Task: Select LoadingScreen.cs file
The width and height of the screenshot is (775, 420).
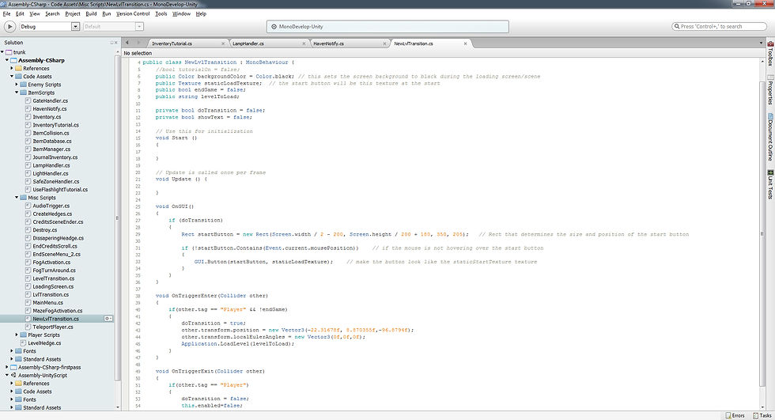Action: [53, 286]
